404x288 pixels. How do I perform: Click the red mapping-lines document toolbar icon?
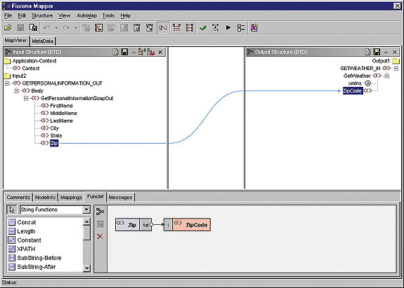(x=98, y=27)
